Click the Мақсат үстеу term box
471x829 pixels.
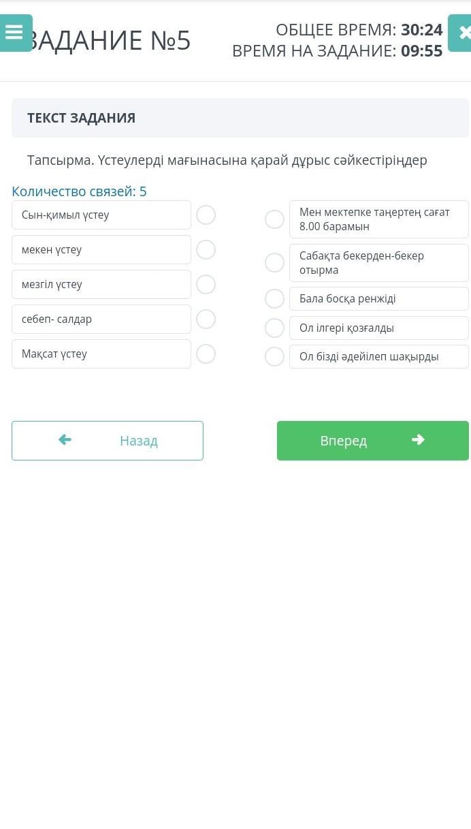click(x=101, y=354)
